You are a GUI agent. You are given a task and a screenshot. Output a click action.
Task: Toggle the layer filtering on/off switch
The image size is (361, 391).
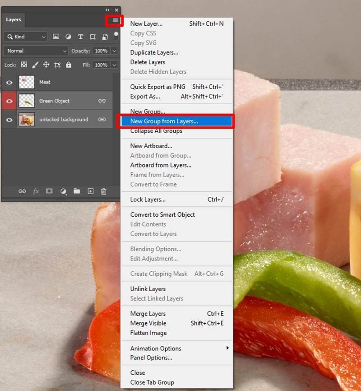(x=116, y=36)
